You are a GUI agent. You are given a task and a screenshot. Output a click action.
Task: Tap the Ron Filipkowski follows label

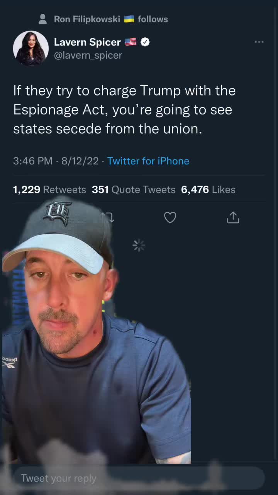coord(111,19)
